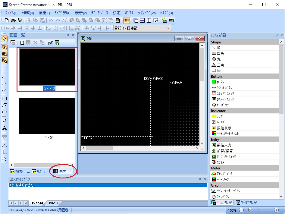Click the new screen icon in 画面一覧 toolbar
Image resolution: width=285 pixels, height=214 pixels.
tap(22, 43)
